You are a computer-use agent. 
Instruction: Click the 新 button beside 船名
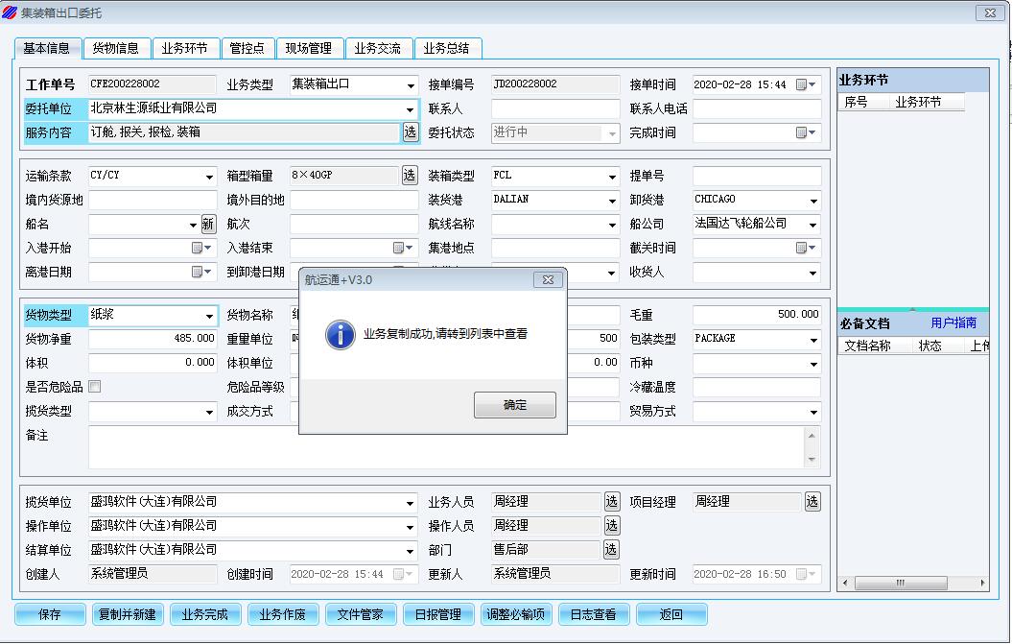[208, 225]
